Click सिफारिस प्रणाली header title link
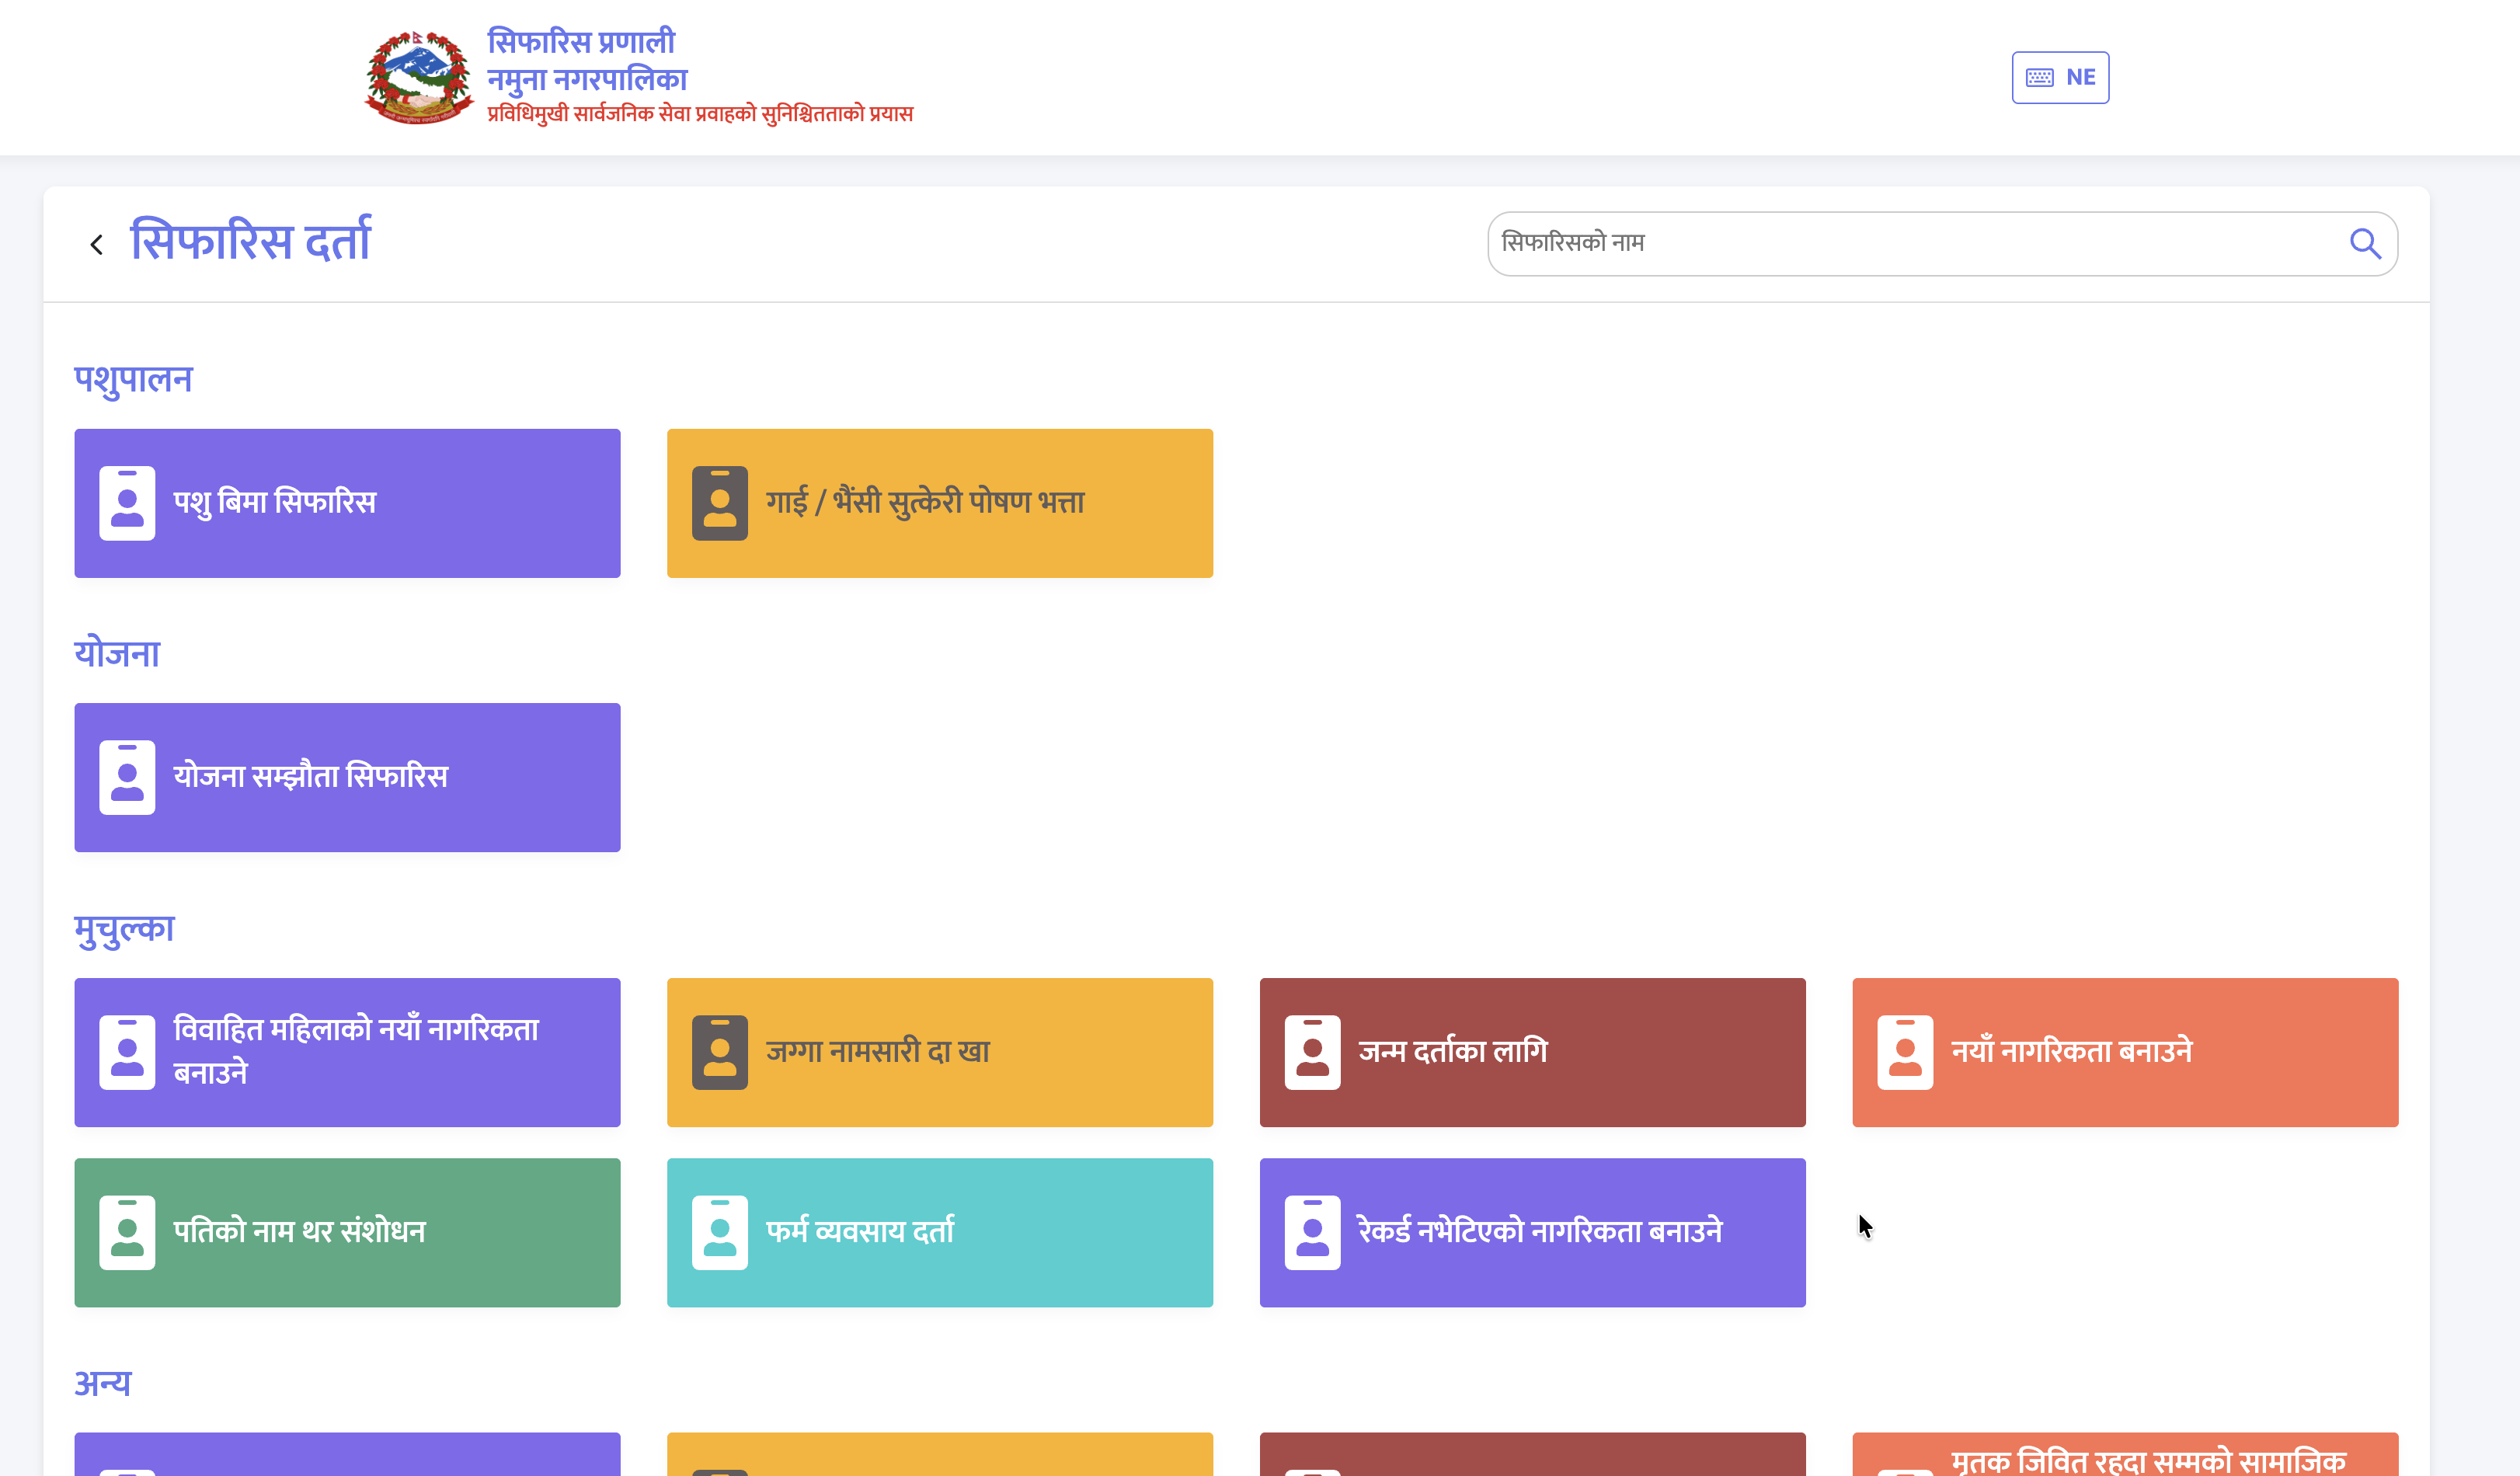Screen dimensions: 2520x1476 pos(581,42)
